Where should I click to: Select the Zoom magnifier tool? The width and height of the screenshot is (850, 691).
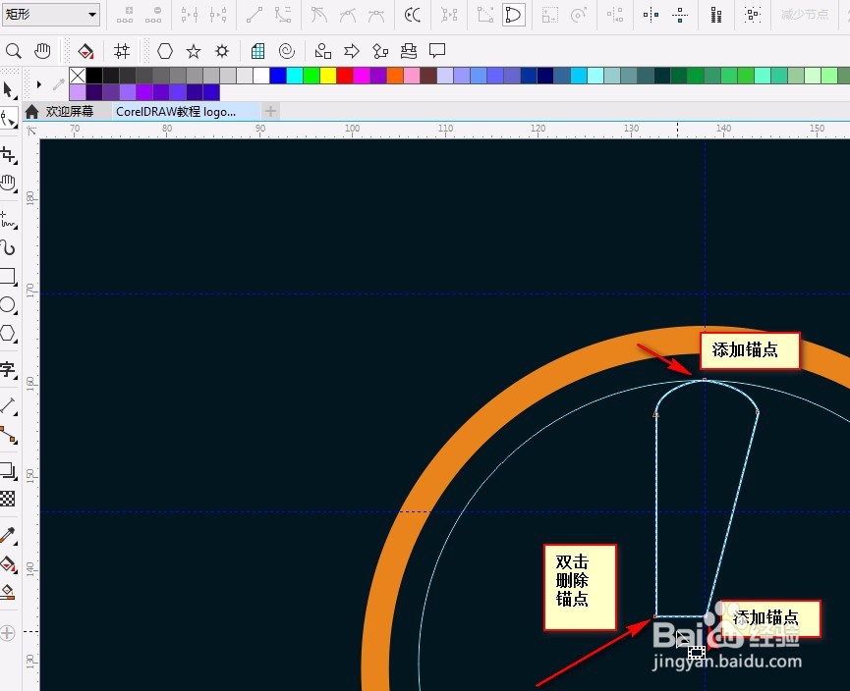(13, 51)
